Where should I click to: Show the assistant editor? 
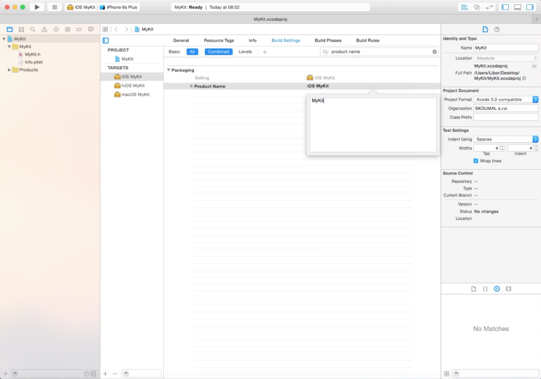point(477,7)
